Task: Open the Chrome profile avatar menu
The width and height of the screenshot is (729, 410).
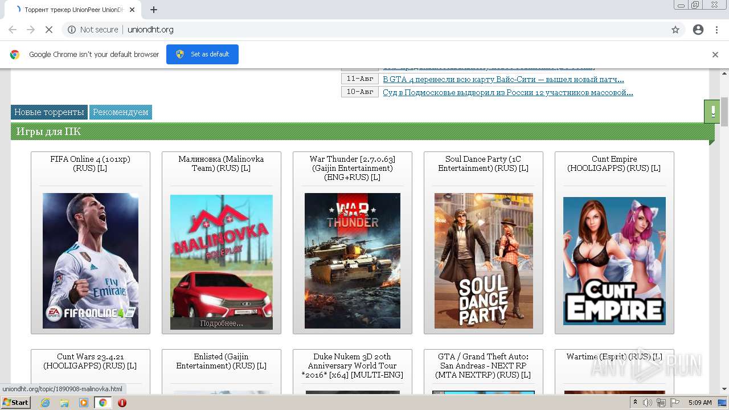Action: click(x=698, y=30)
